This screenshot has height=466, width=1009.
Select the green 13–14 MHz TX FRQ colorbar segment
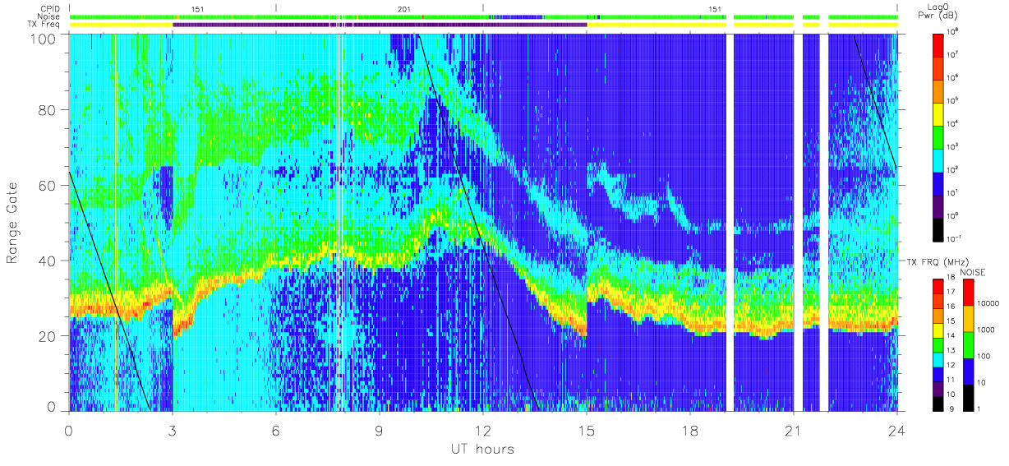pos(938,345)
